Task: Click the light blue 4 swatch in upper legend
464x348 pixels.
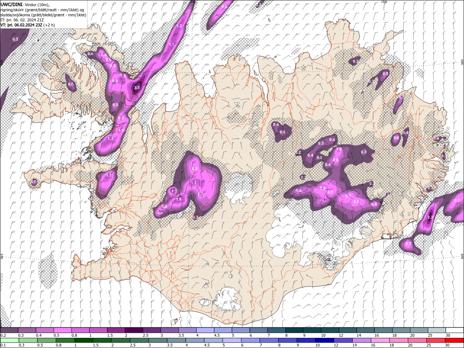Action: pyautogui.click(x=205, y=330)
